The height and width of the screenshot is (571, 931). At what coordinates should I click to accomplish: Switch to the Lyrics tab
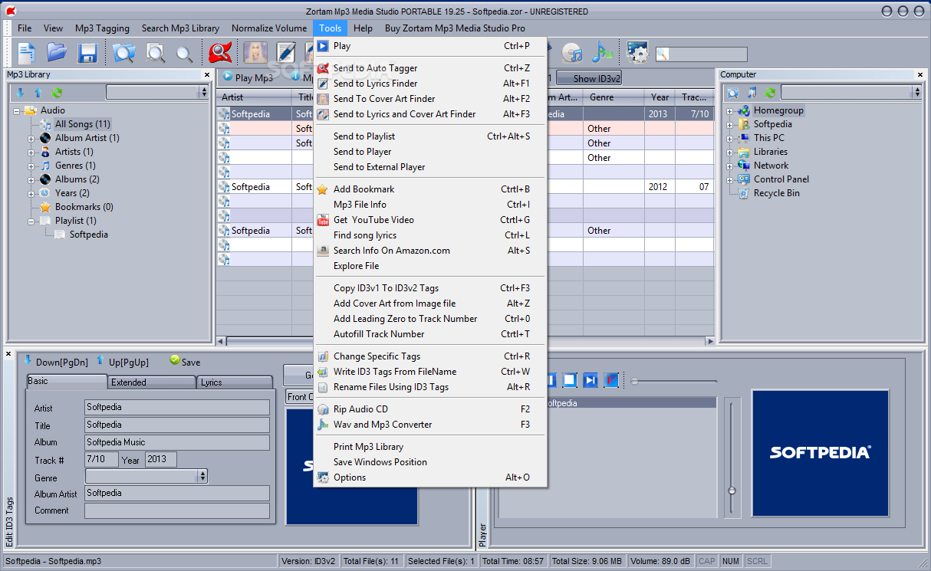click(234, 382)
